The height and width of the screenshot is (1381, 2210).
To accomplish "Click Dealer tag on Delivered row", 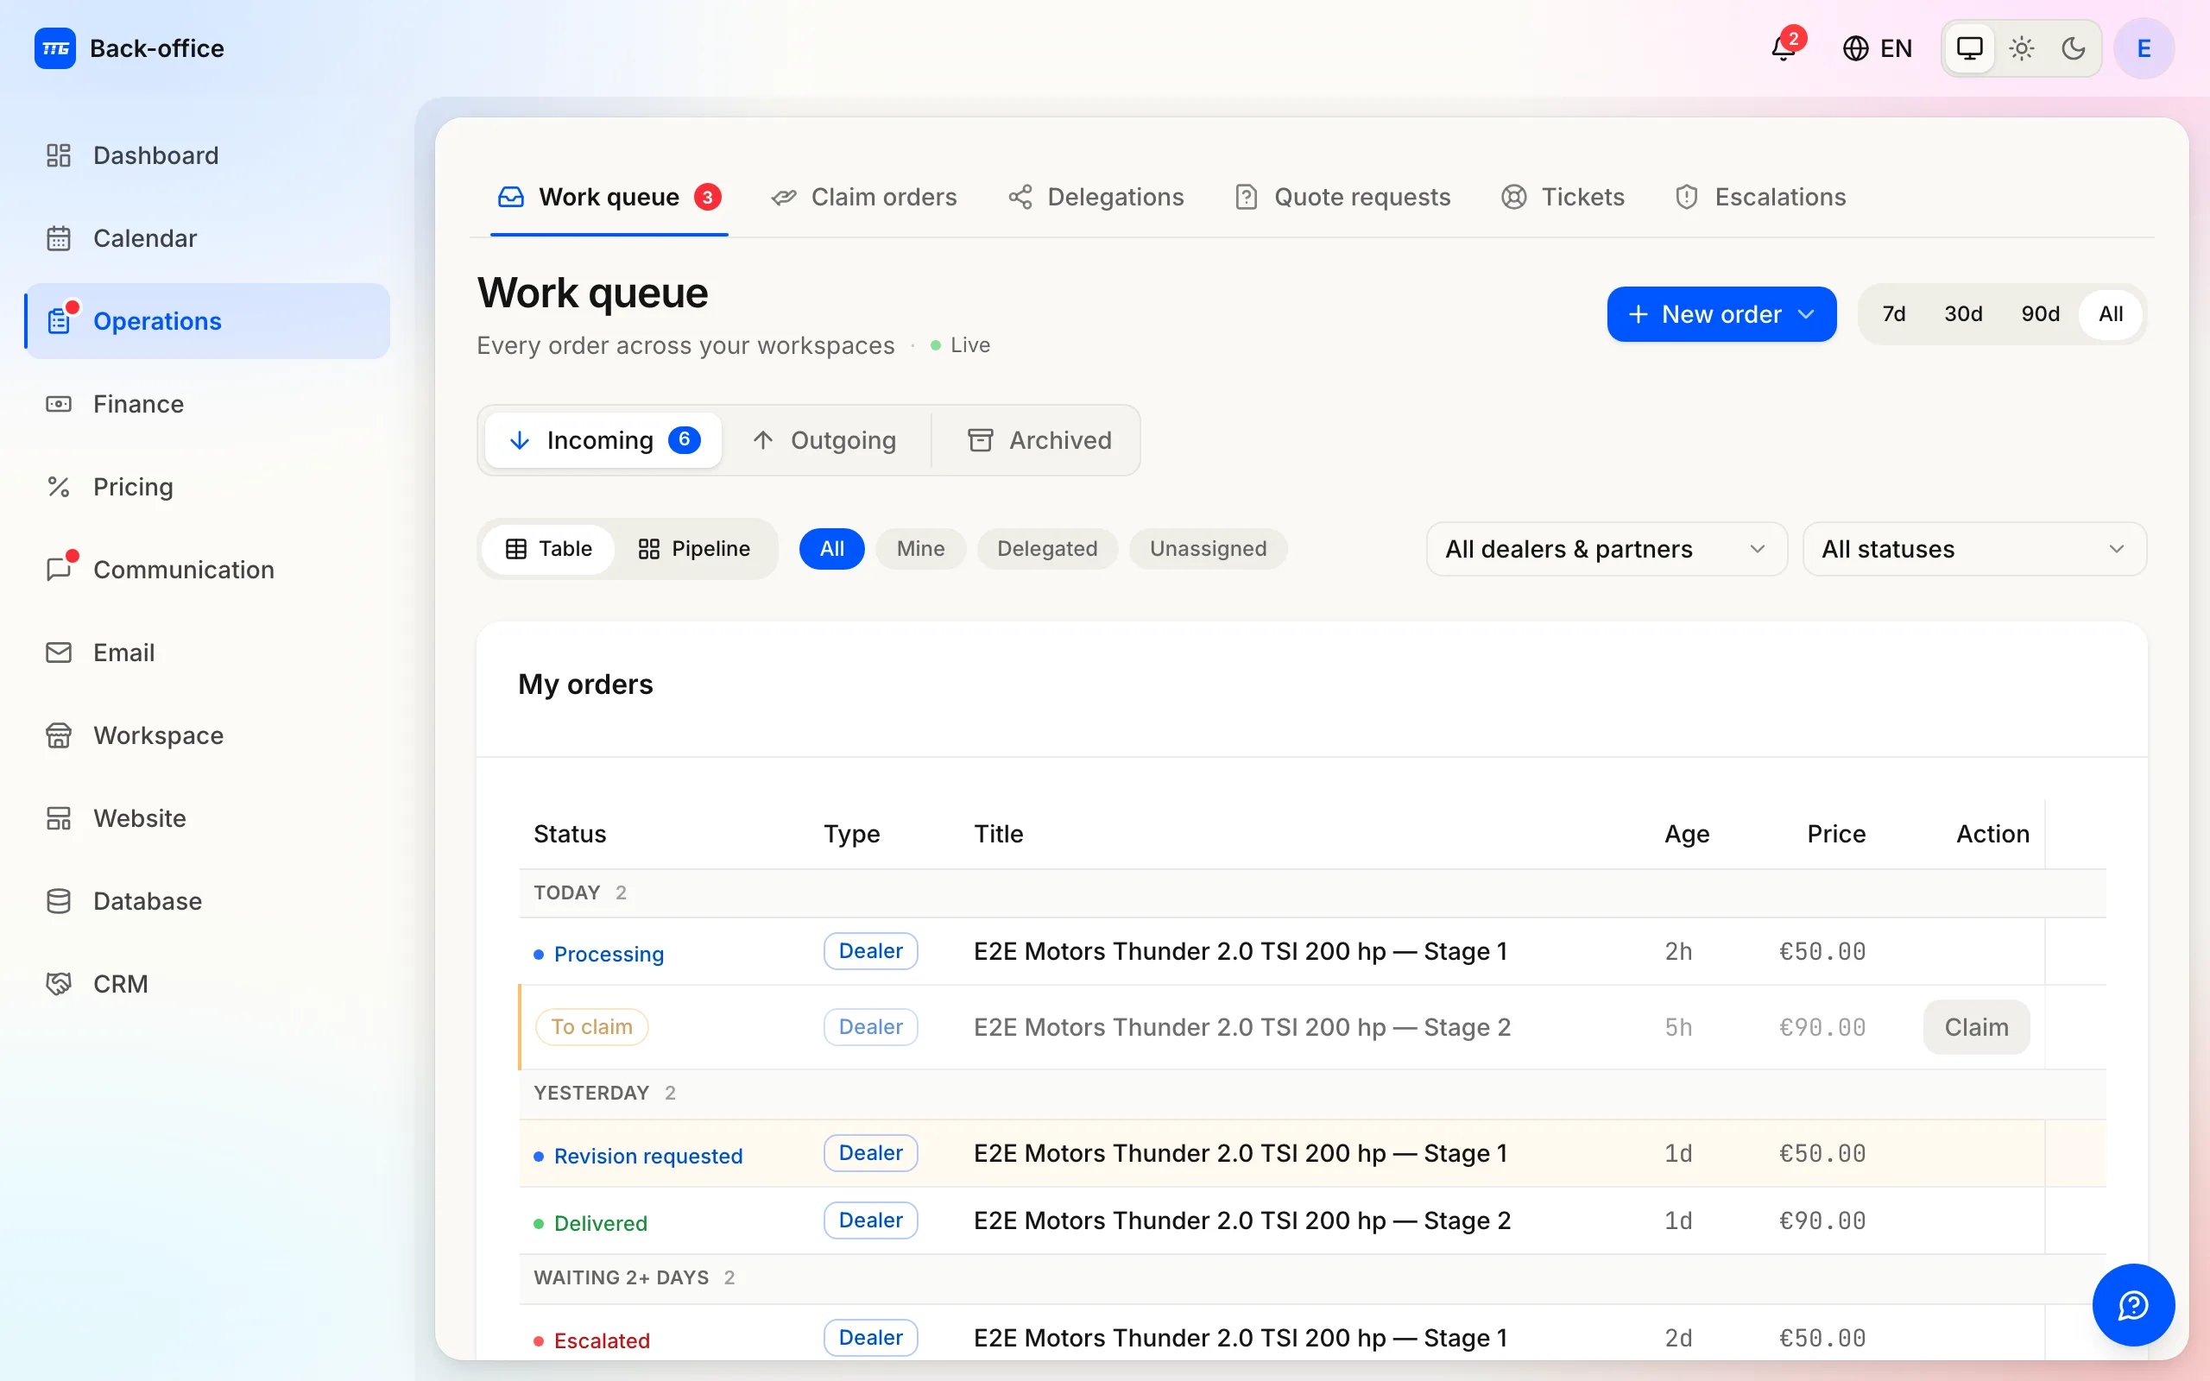I will tap(870, 1220).
